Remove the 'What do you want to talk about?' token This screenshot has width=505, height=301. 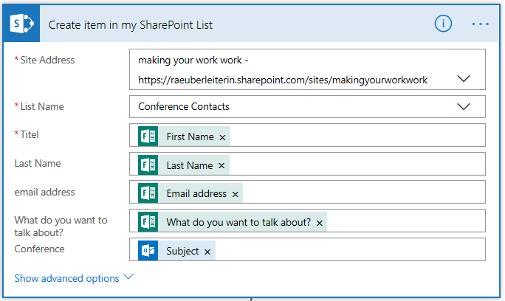click(x=320, y=223)
